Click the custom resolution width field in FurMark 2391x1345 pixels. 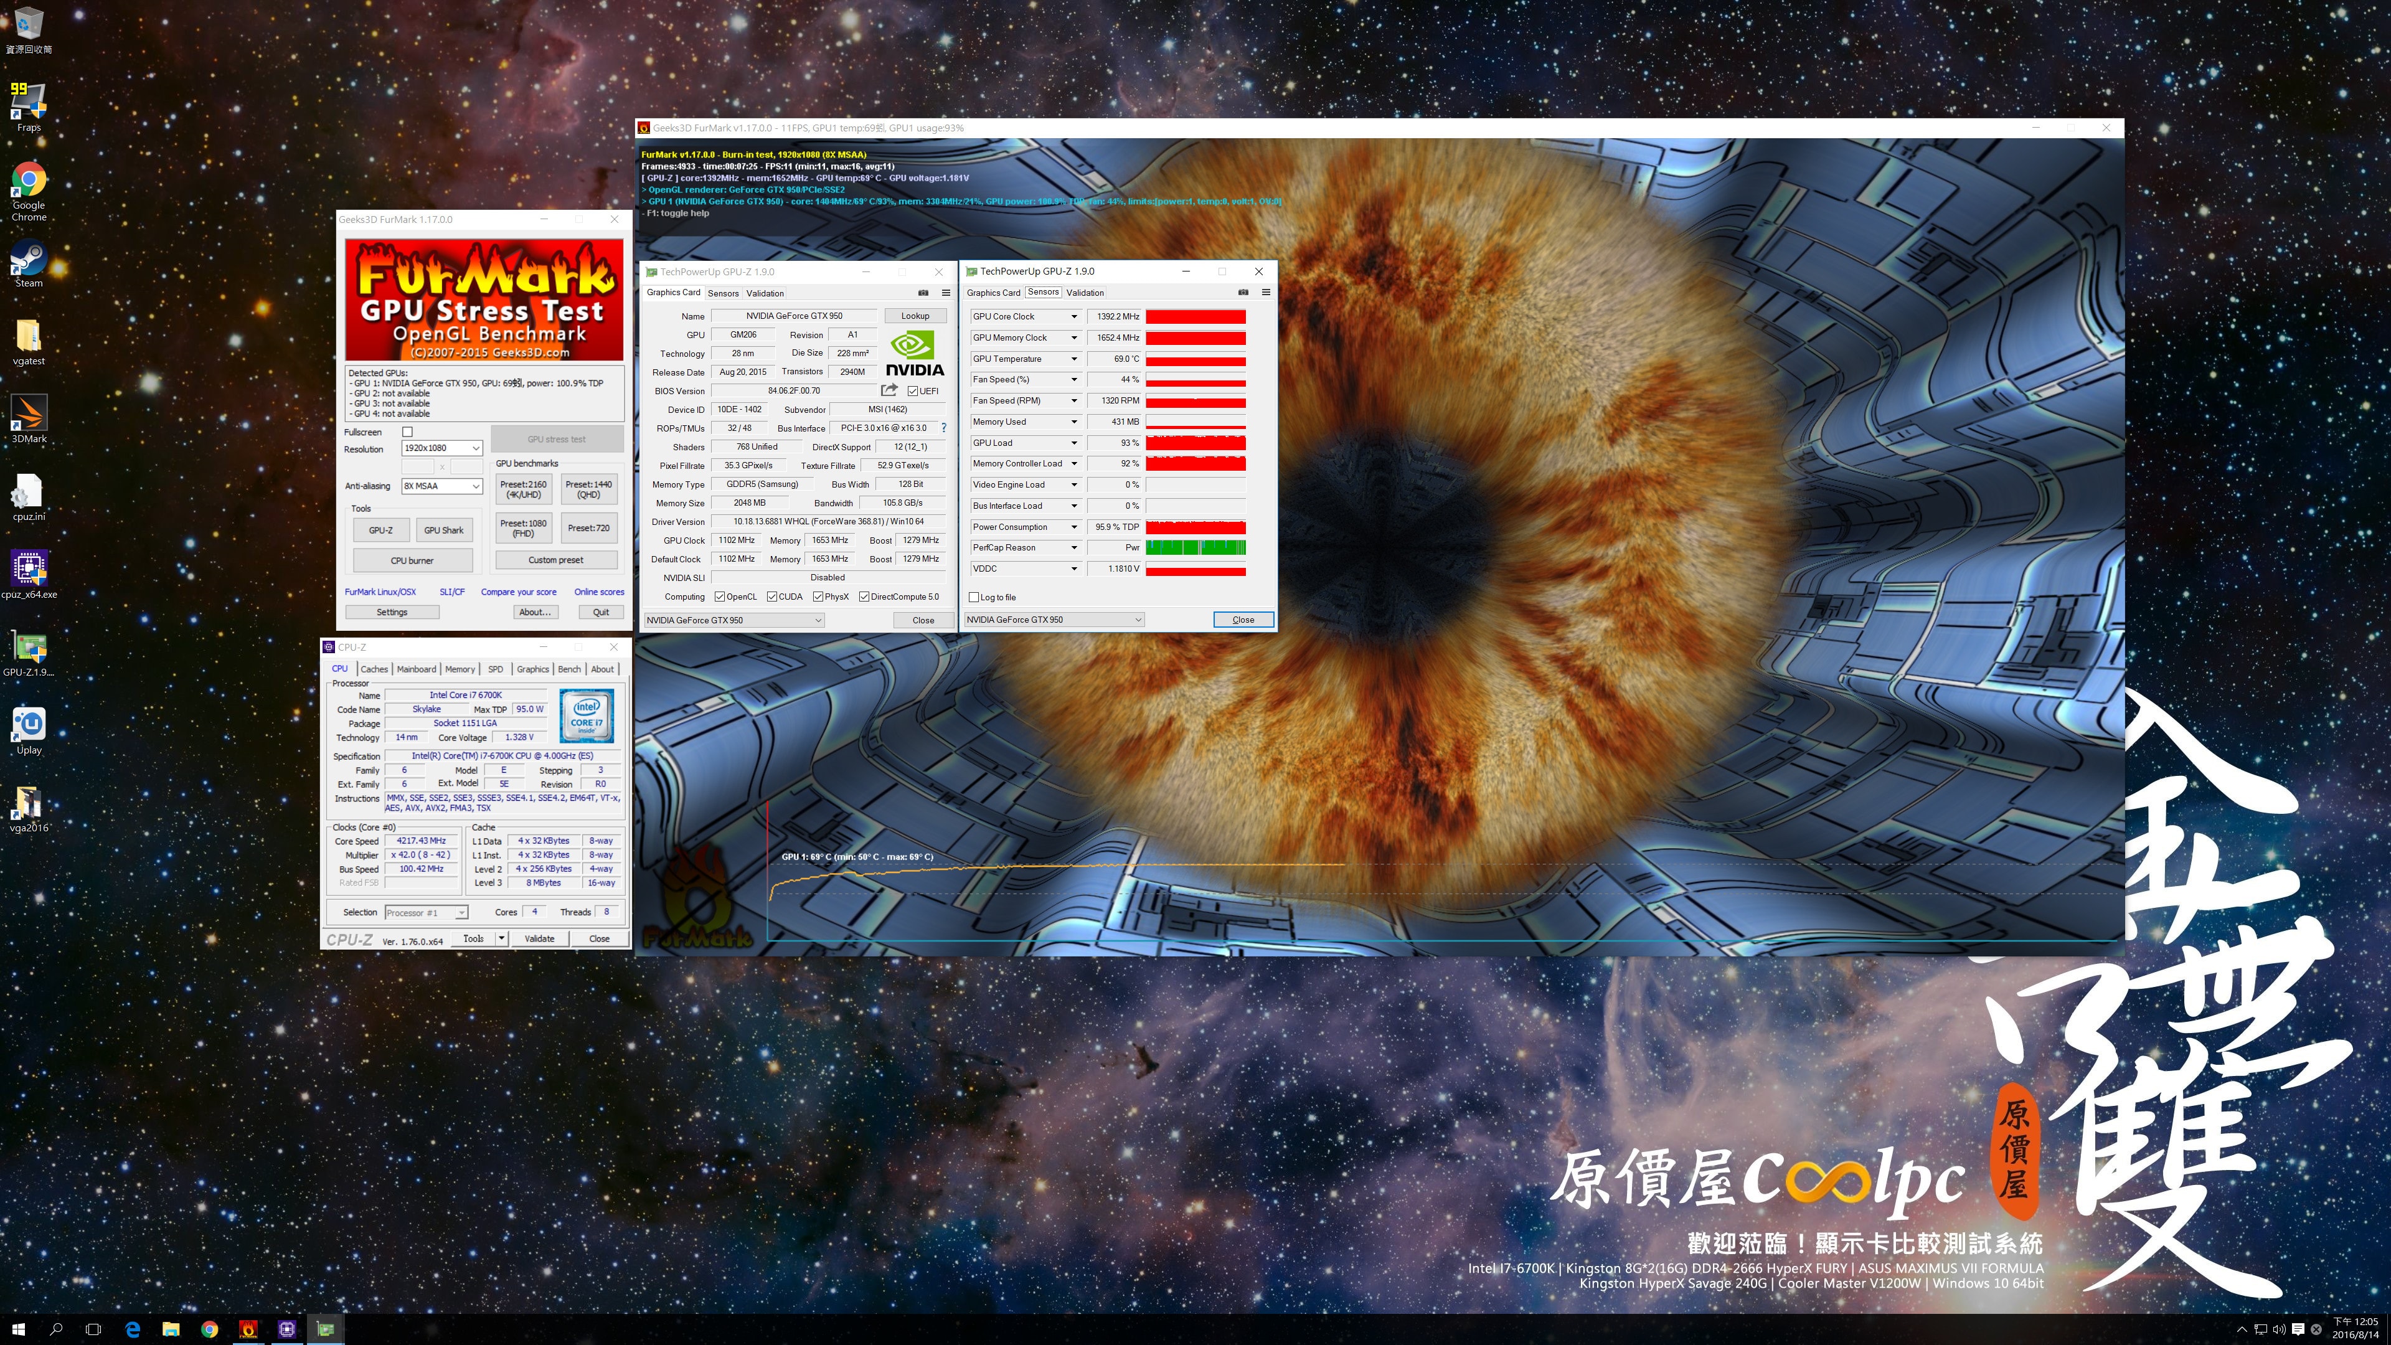(x=418, y=467)
